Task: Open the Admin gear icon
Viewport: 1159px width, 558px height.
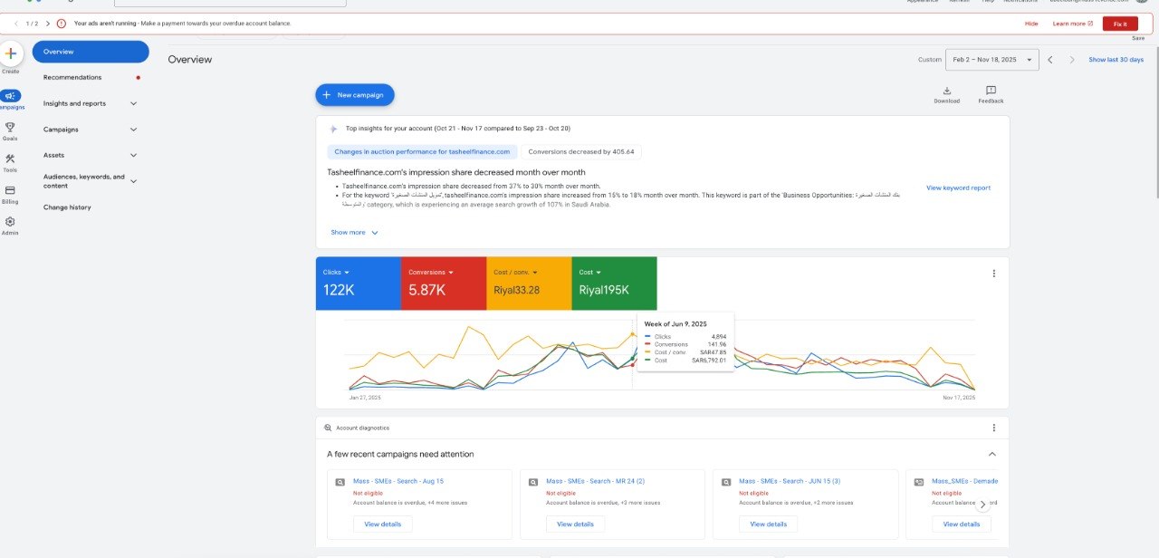Action: (x=10, y=222)
